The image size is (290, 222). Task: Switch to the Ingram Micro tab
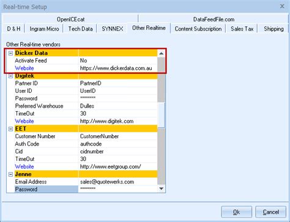tap(44, 29)
